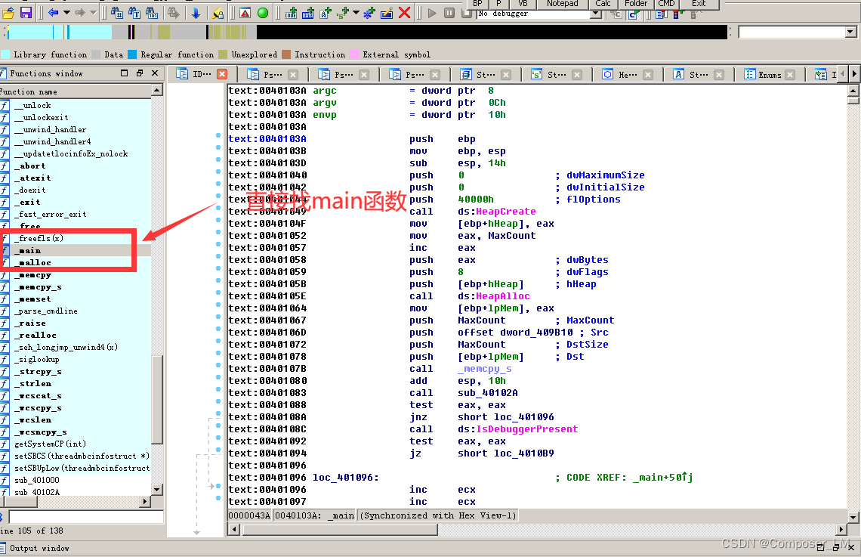Click the Edit patch pencil icon
The height and width of the screenshot is (557, 861).
pyautogui.click(x=386, y=13)
